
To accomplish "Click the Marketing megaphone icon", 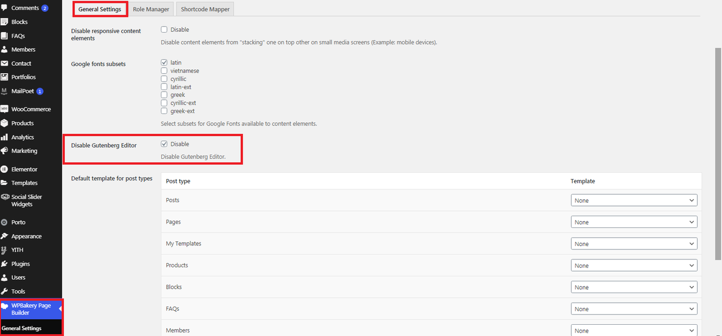I will pyautogui.click(x=5, y=151).
